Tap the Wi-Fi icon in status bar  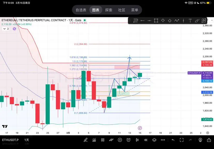186,3
